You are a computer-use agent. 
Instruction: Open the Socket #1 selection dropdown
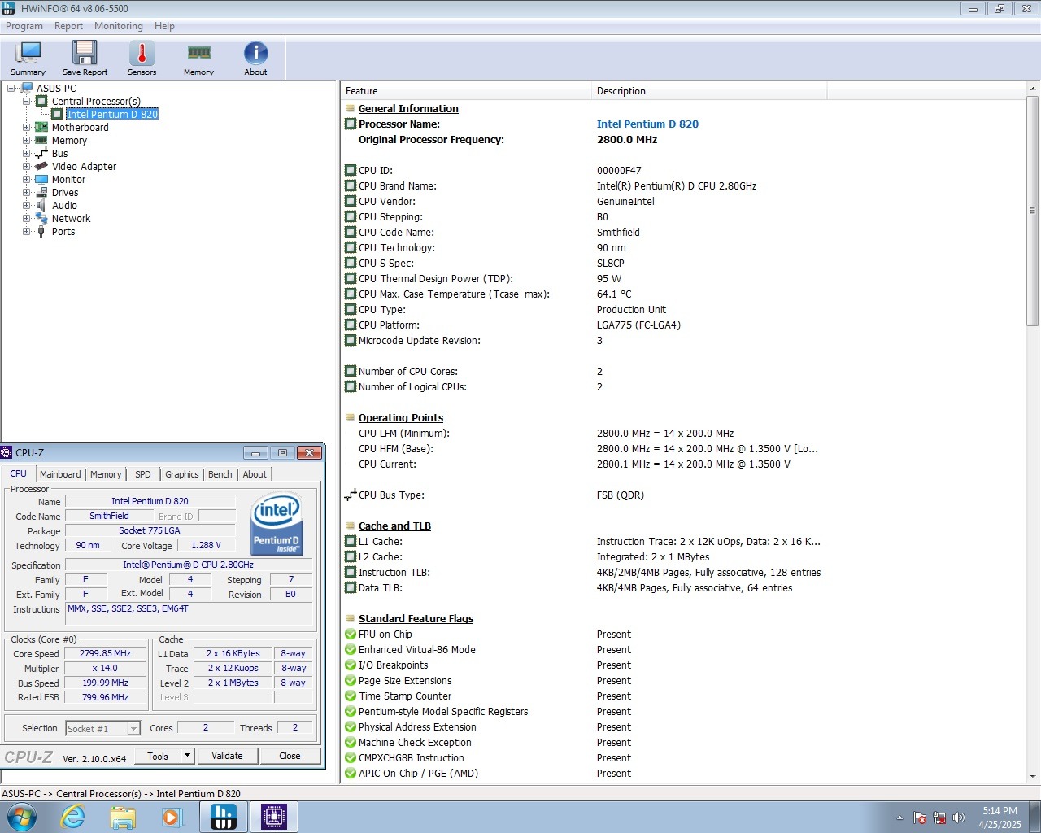[133, 729]
